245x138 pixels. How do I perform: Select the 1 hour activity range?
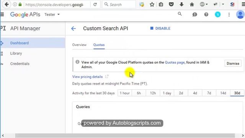click(x=125, y=93)
